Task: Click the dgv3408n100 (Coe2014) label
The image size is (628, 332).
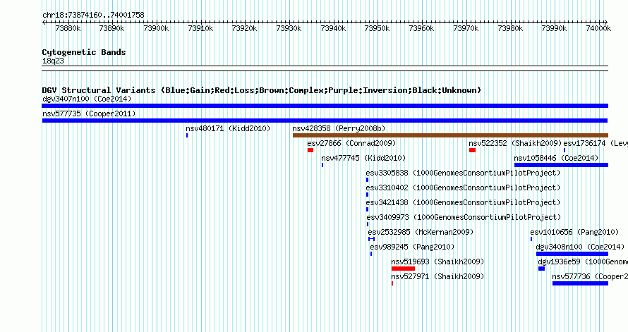Action: (x=580, y=247)
